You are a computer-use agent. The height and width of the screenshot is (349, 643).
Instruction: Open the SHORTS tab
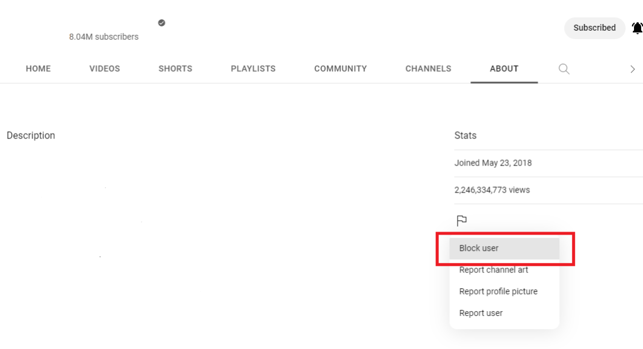[175, 69]
